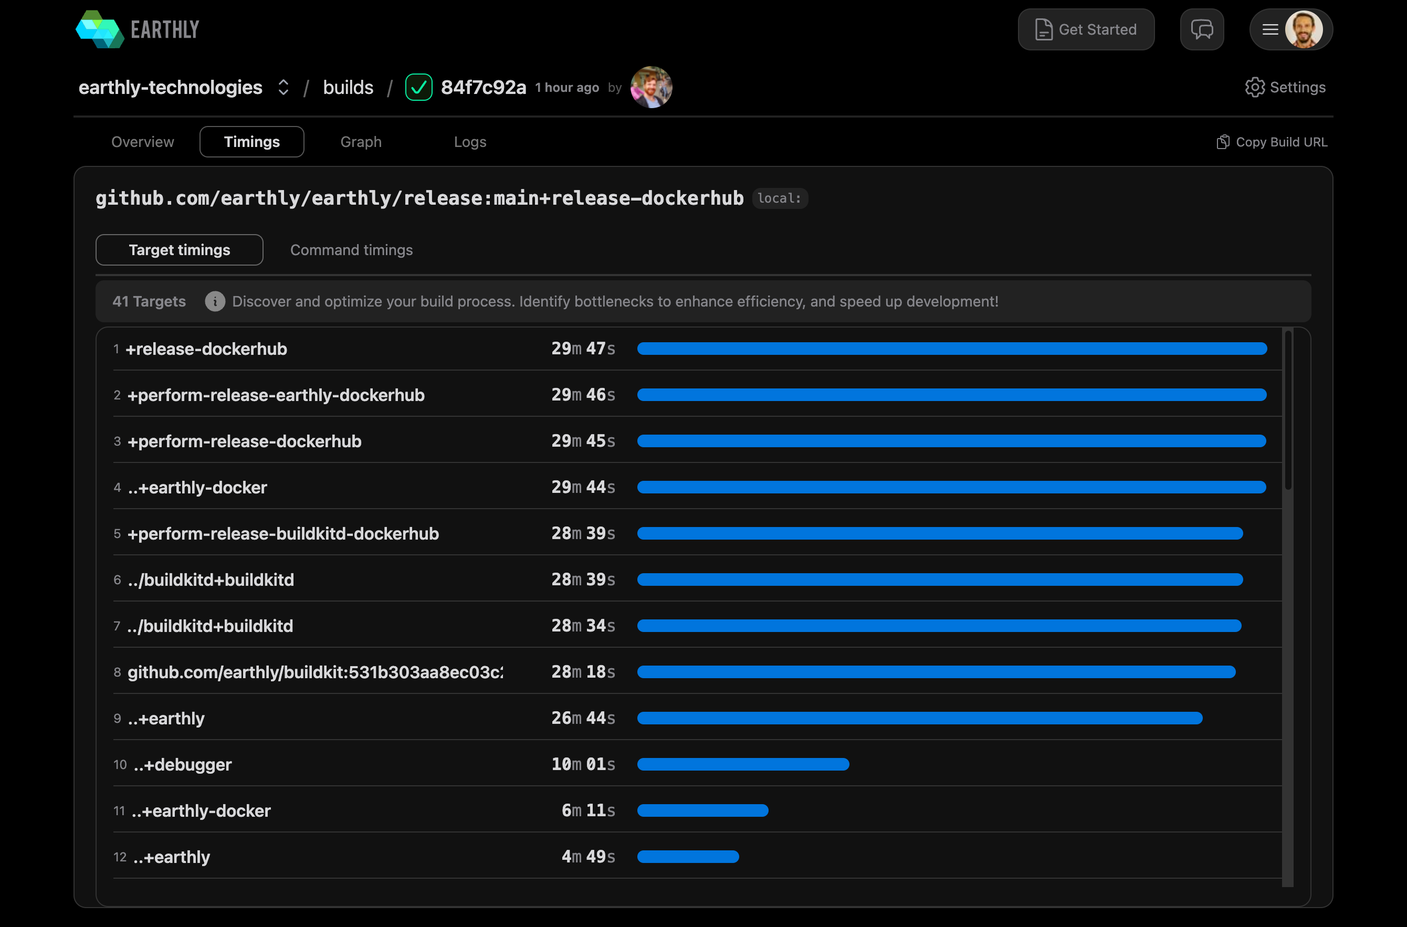
Task: Click the Earthly logo icon
Action: coord(100,29)
